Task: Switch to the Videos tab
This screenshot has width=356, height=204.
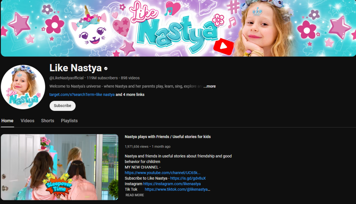Action: tap(28, 121)
